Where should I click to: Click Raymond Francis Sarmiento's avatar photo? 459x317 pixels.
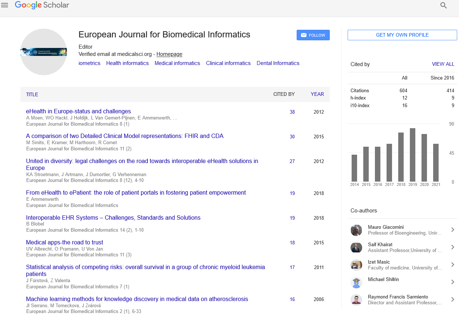tap(356, 300)
